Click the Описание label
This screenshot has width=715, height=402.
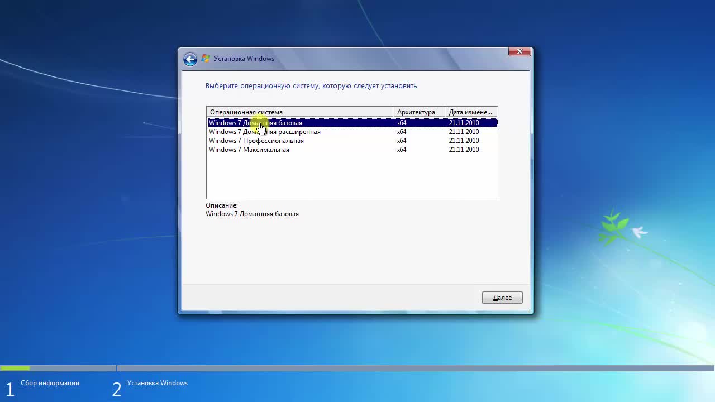pos(222,205)
